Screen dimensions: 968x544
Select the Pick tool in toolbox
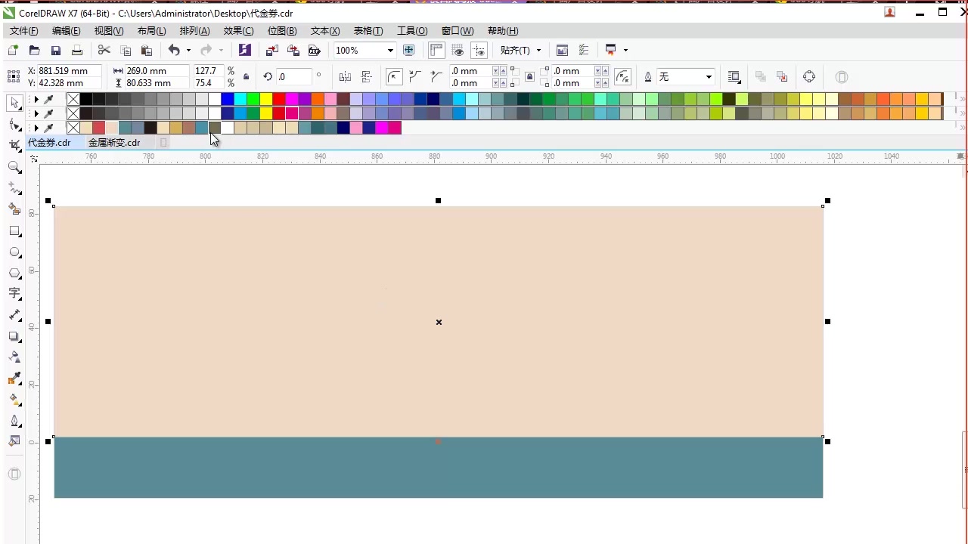(14, 103)
